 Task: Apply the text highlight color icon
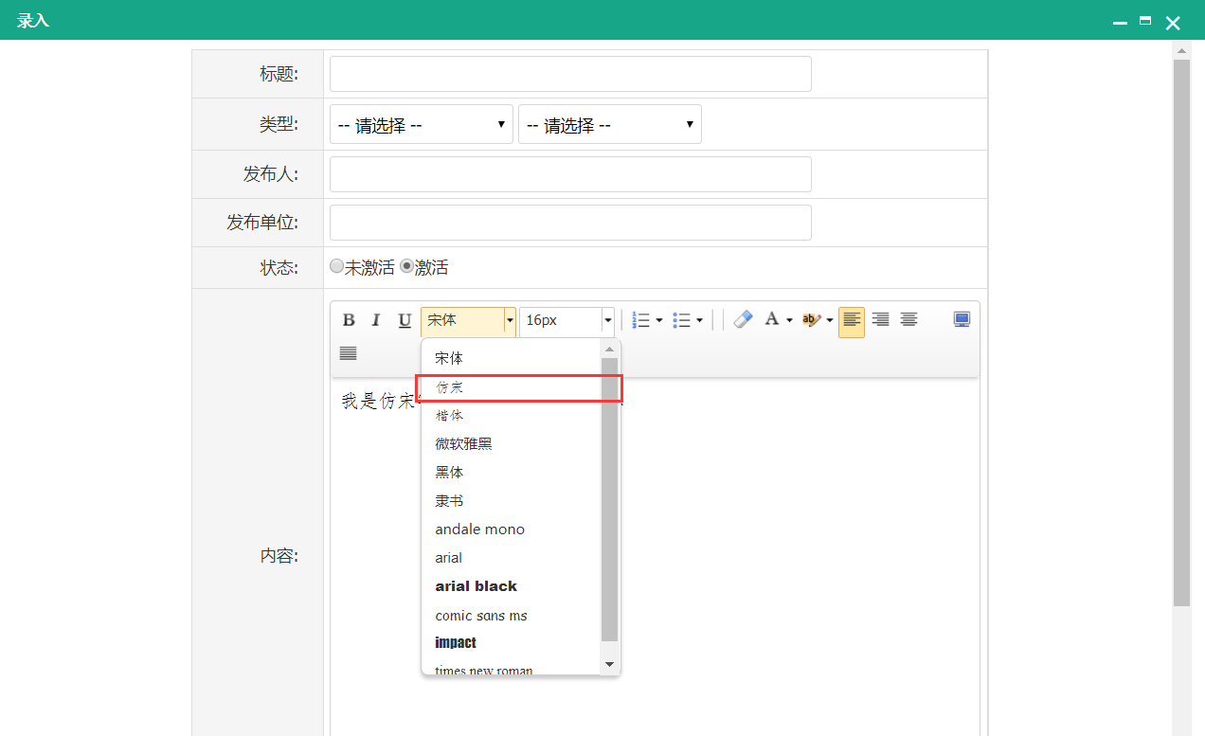812,320
